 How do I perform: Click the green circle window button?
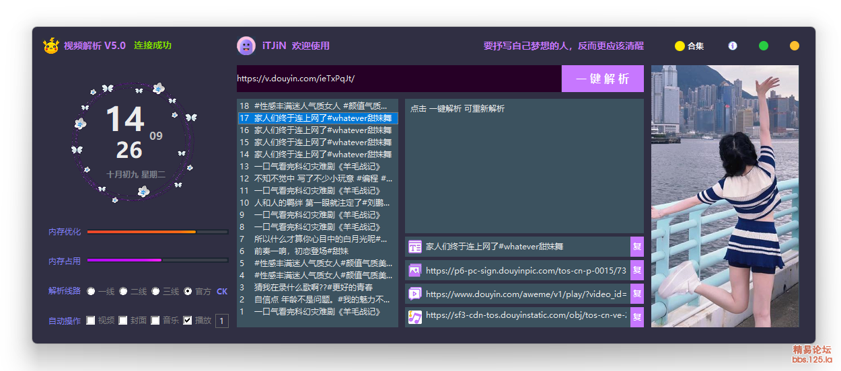764,46
